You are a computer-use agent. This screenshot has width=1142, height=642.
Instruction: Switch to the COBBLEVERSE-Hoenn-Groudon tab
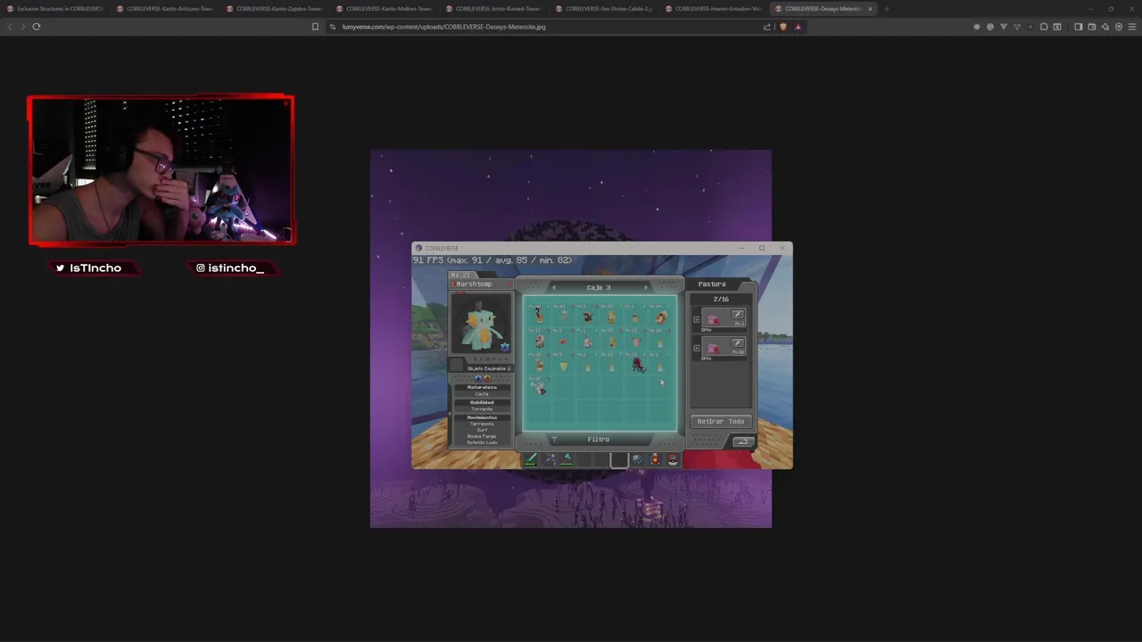tap(714, 9)
